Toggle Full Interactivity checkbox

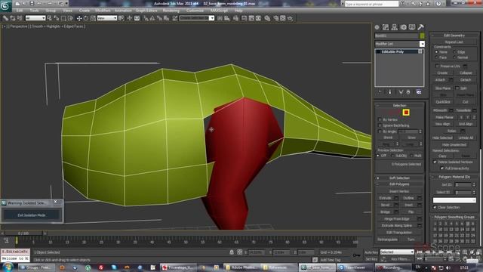pos(441,168)
